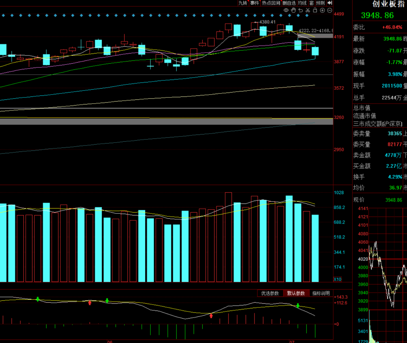Open the 窗 window button

coord(312,3)
